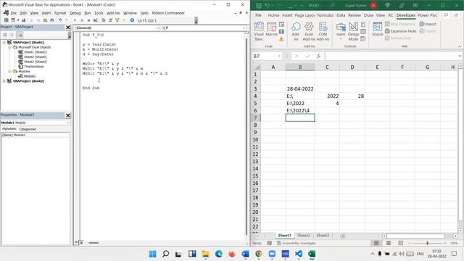Collapse the VBAProject (Book1) tree node
464x261 pixels.
[x=4, y=42]
